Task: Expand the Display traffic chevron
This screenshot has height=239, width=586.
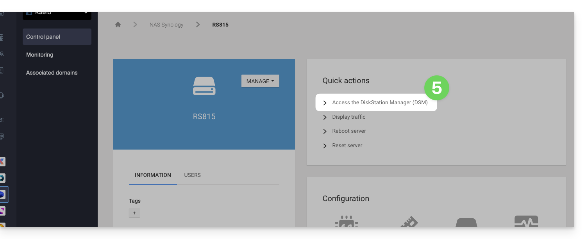Action: [x=325, y=117]
